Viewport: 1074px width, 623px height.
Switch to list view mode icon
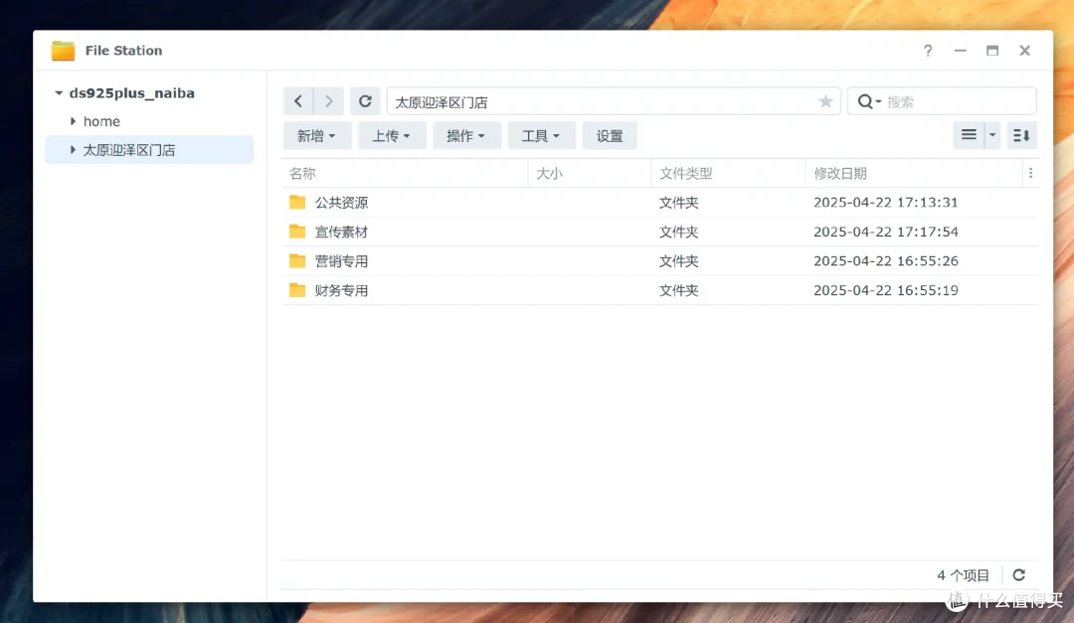click(969, 135)
